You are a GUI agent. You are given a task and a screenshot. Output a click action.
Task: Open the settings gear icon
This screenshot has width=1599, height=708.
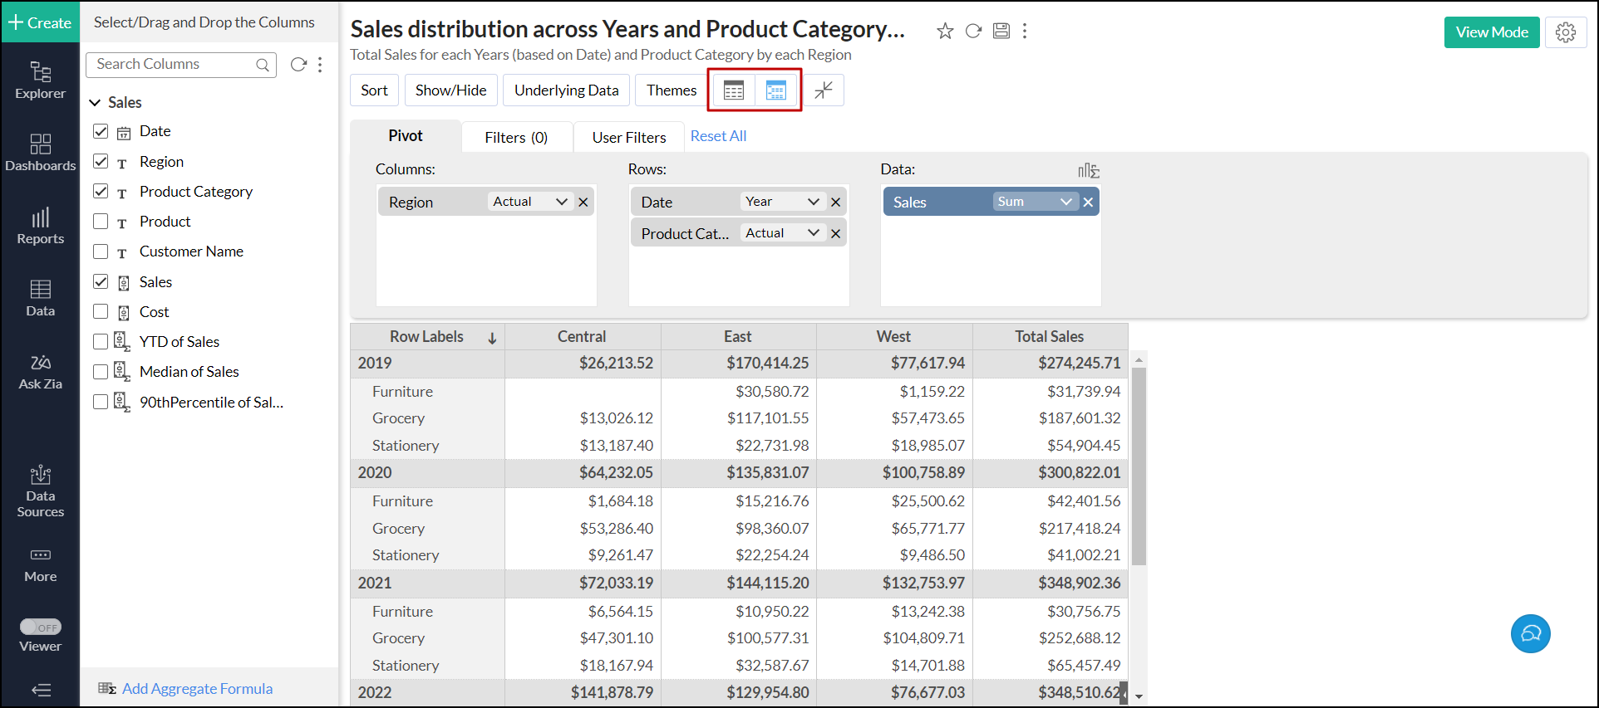click(1566, 32)
